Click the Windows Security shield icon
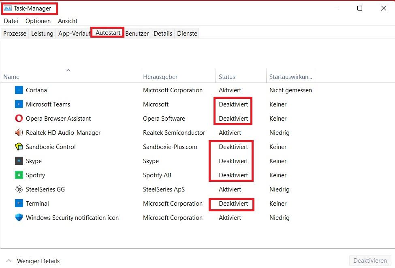This screenshot has width=395, height=268. [19, 217]
